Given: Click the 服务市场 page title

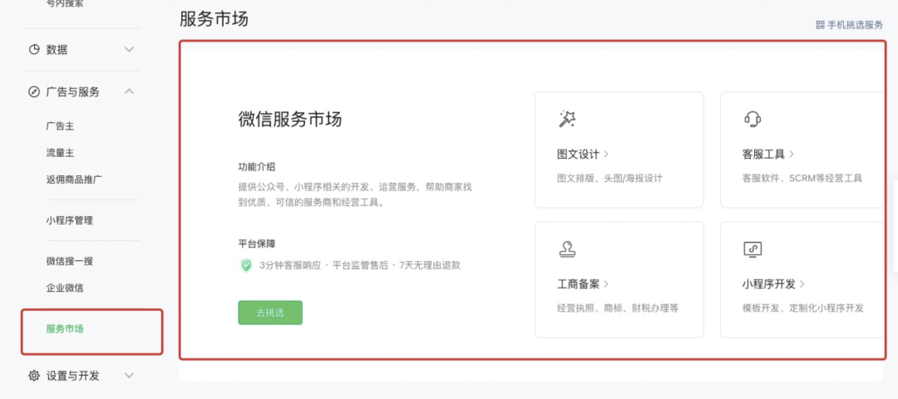Looking at the screenshot, I should point(214,18).
